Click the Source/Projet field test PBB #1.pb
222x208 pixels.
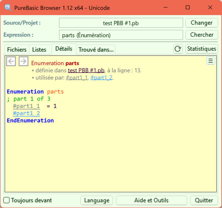tap(121, 23)
